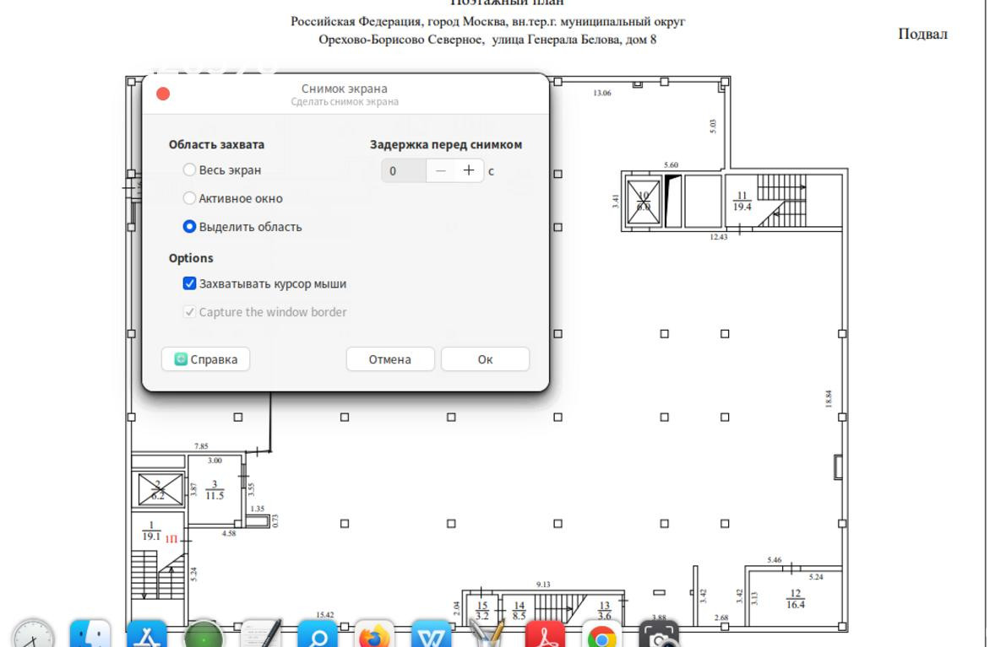Increase the delay with the plus button
This screenshot has height=647, width=1006.
click(469, 170)
